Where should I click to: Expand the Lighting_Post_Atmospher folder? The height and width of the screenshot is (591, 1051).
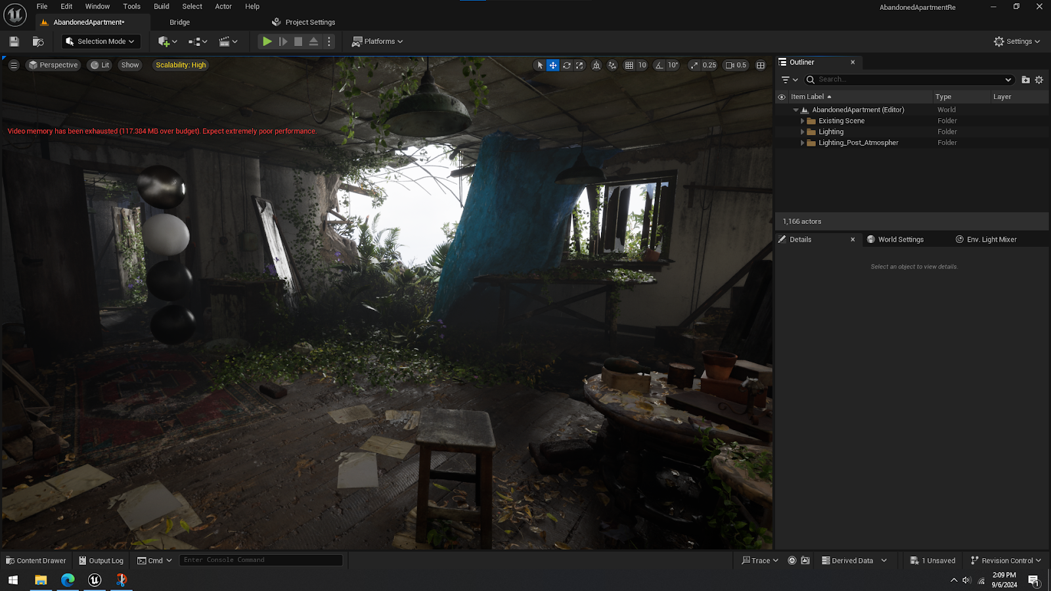coord(802,142)
